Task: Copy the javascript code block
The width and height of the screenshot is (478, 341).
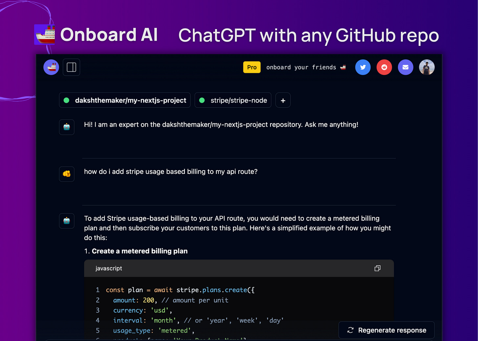Action: (378, 268)
